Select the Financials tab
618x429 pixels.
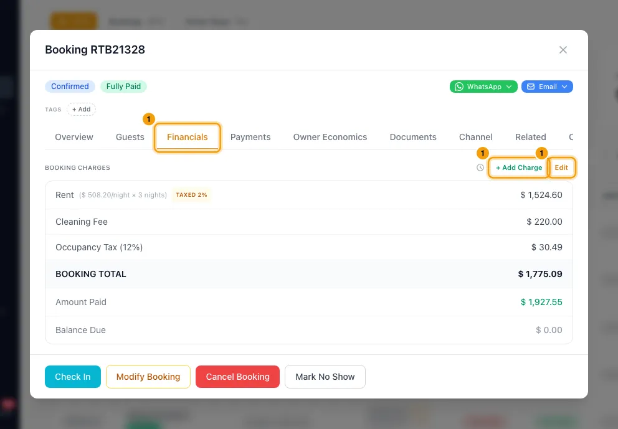point(188,137)
